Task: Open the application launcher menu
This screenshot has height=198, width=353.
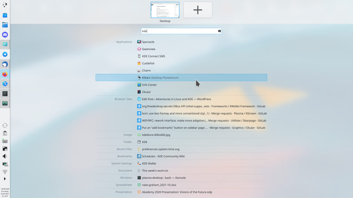Action: coord(5,5)
